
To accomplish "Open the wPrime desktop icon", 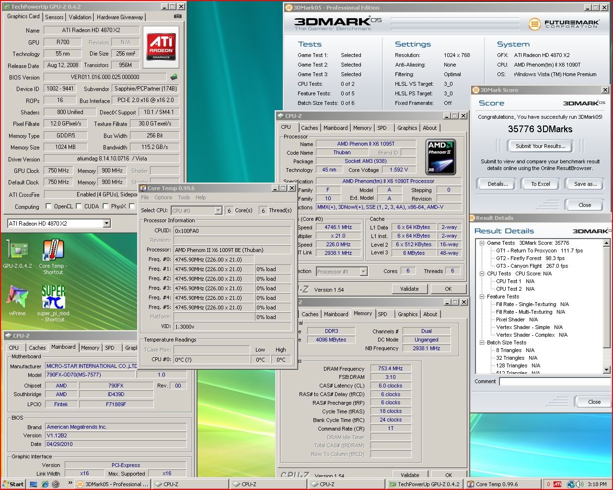I will point(17,300).
